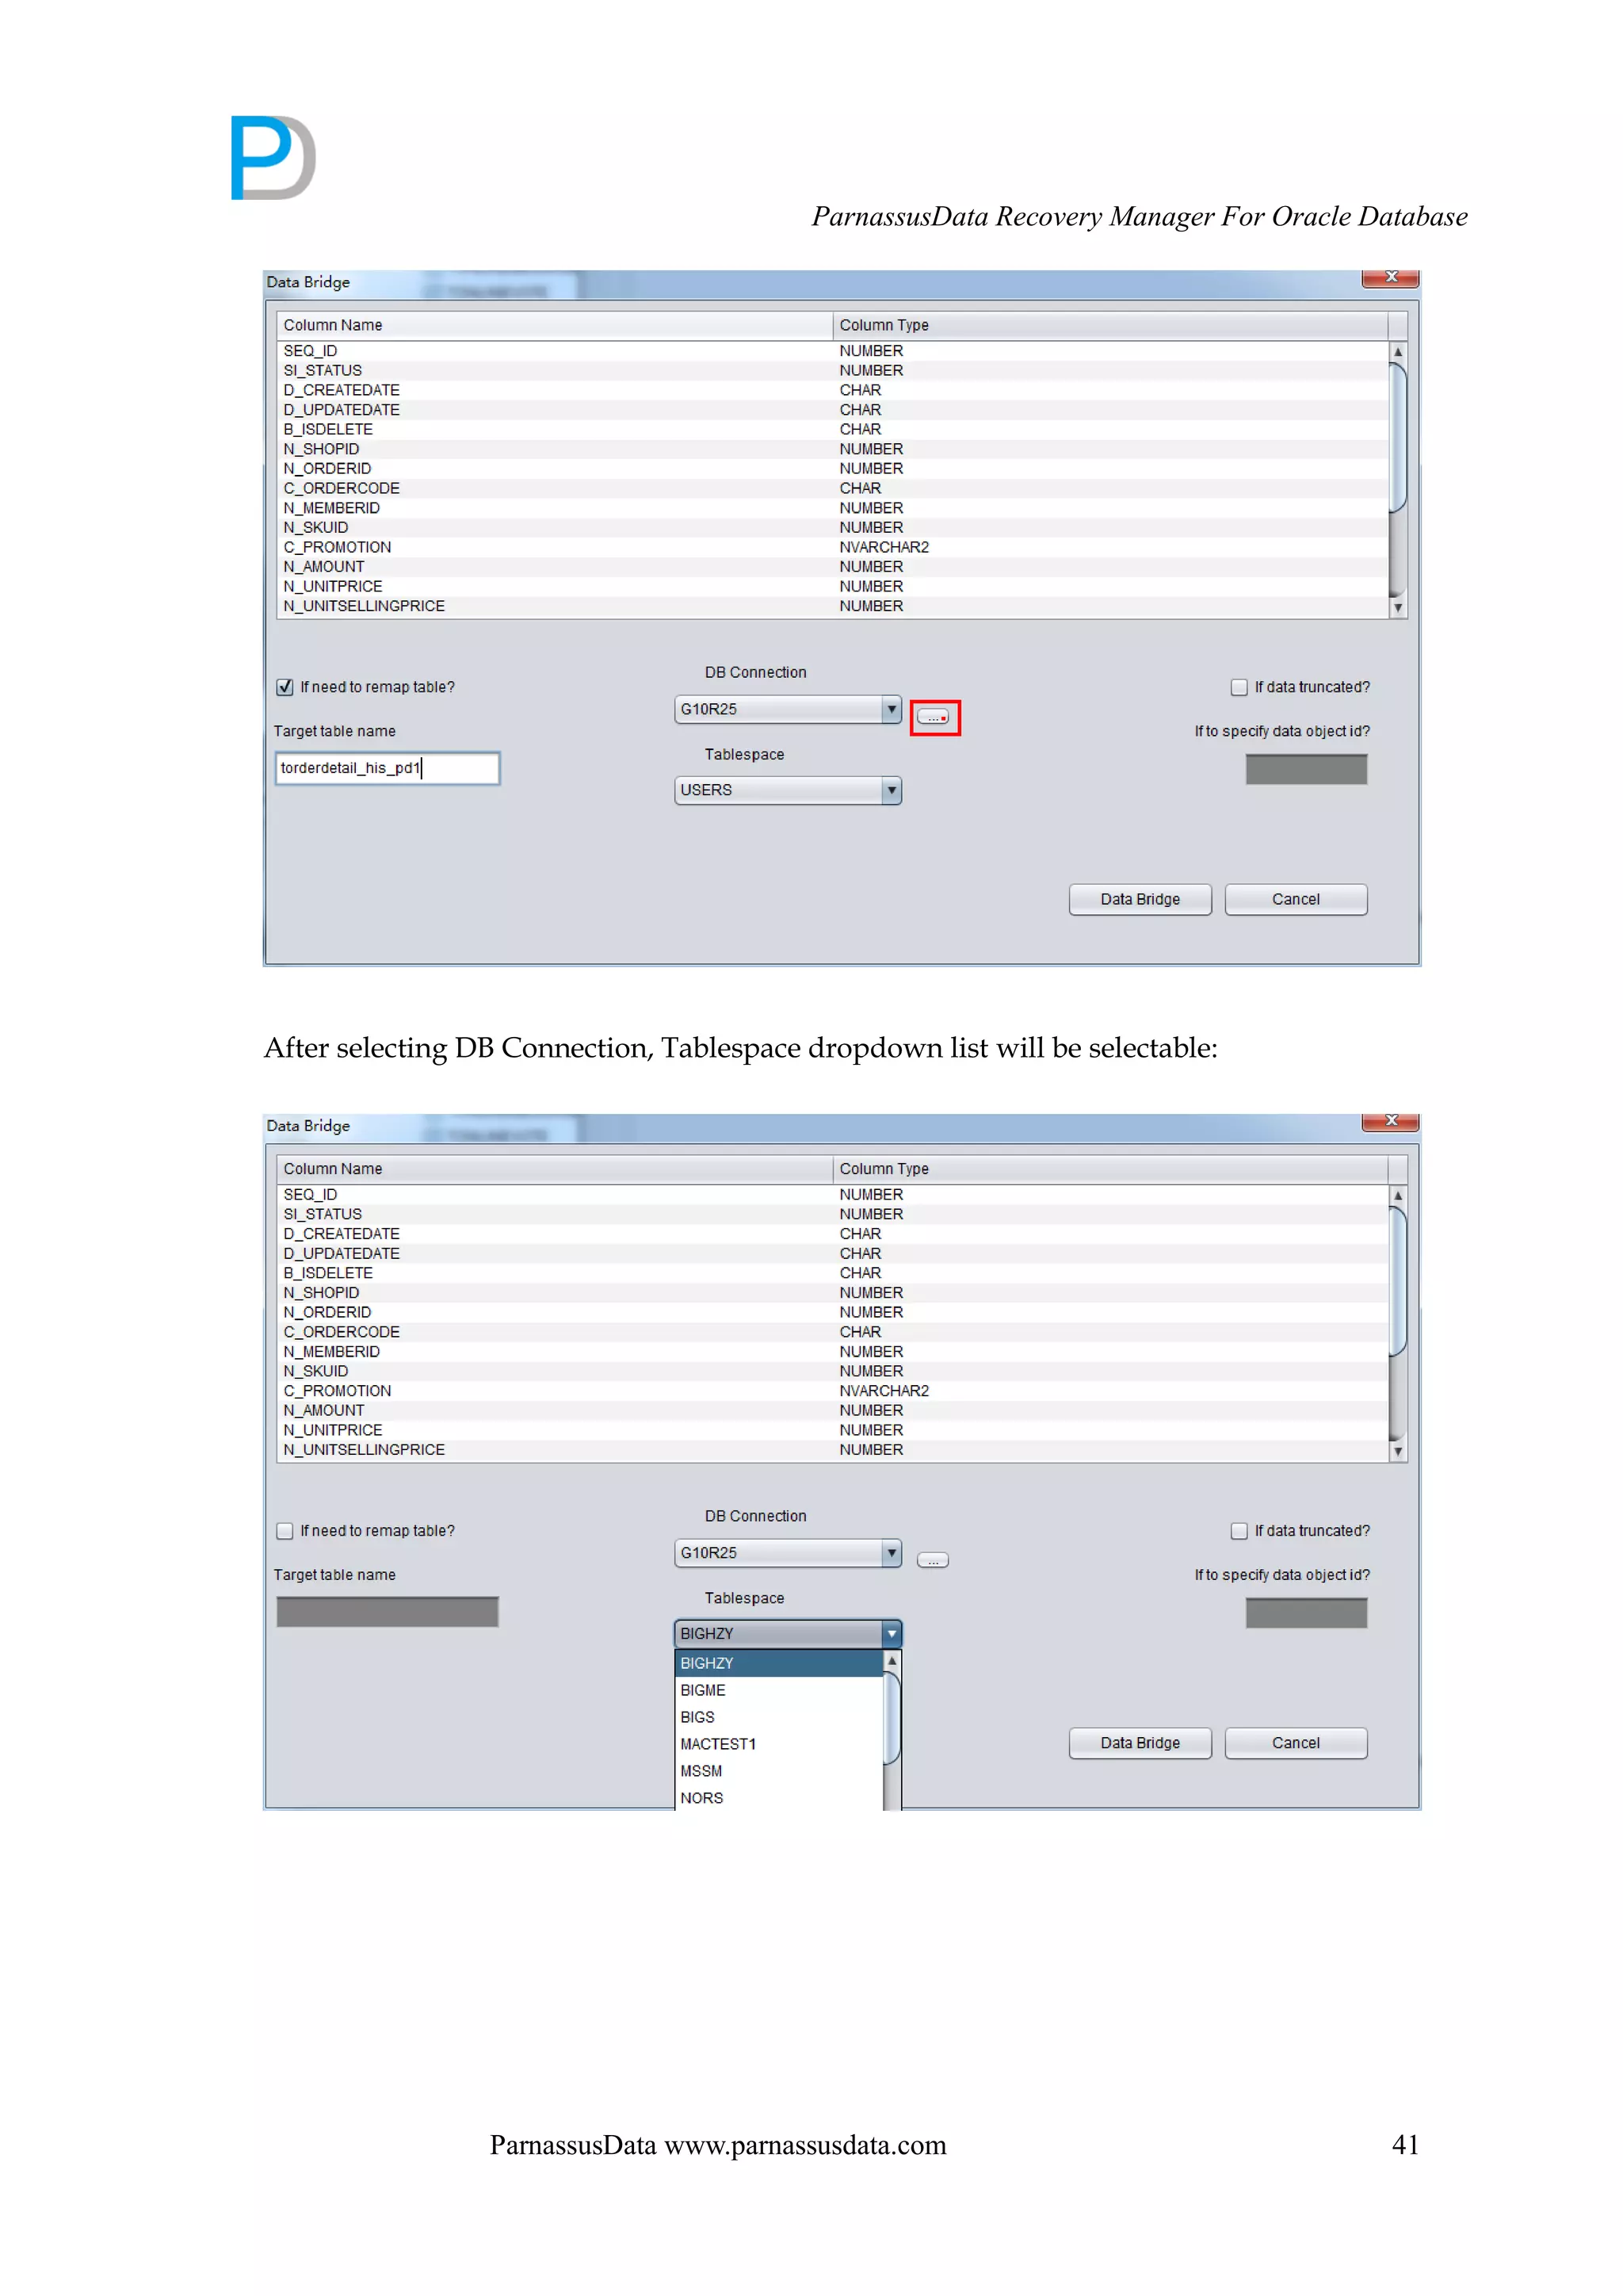Viewport: 1623px width, 2296px height.
Task: Select BIGHZY from the tablespace list
Action: click(x=780, y=1663)
